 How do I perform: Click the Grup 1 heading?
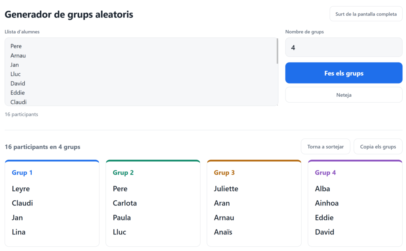(22, 173)
